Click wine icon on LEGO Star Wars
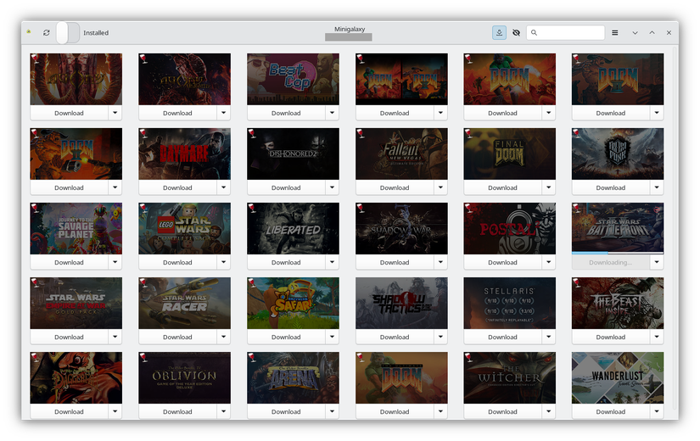The width and height of the screenshot is (700, 441). coord(143,208)
